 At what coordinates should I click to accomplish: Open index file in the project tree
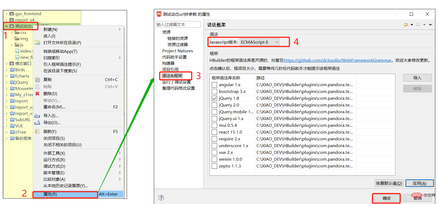(x=24, y=51)
